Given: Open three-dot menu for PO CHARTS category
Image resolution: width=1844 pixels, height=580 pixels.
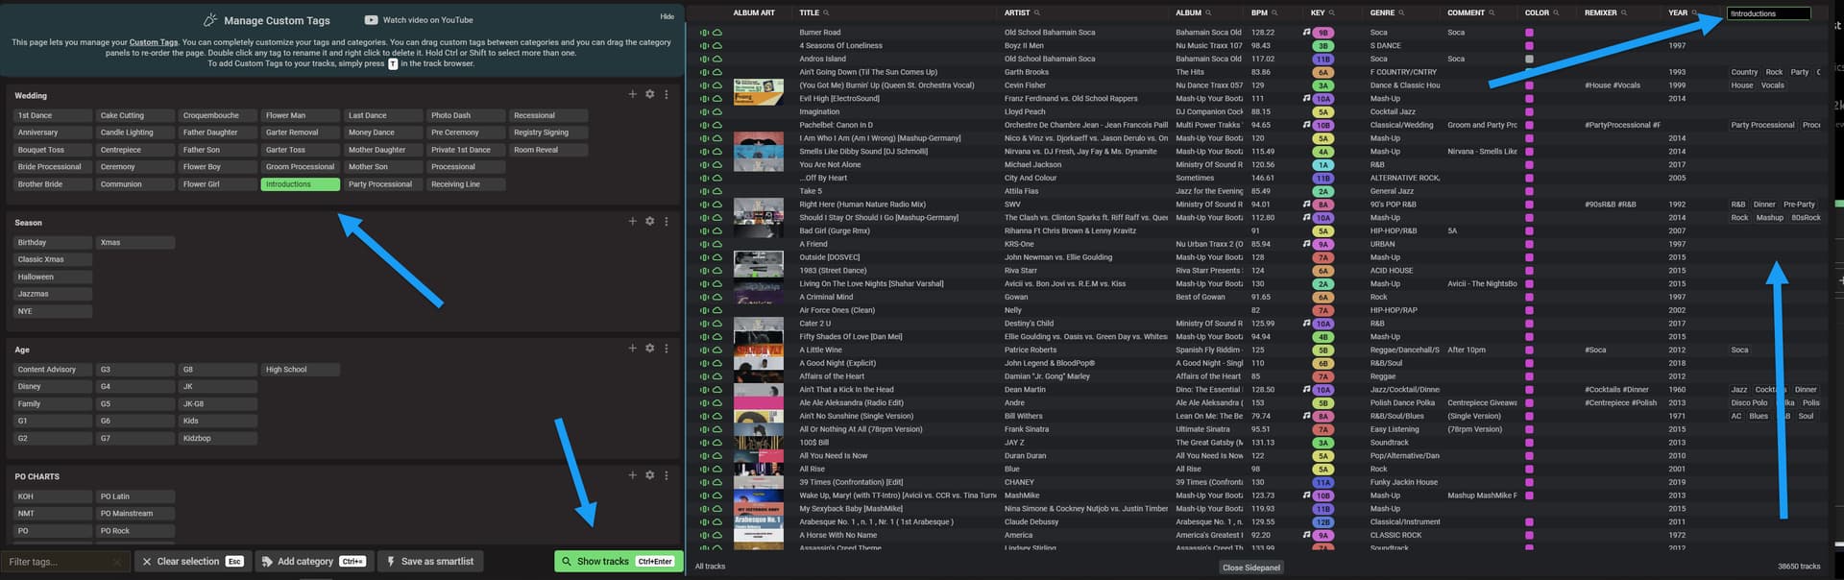Looking at the screenshot, I should point(667,475).
